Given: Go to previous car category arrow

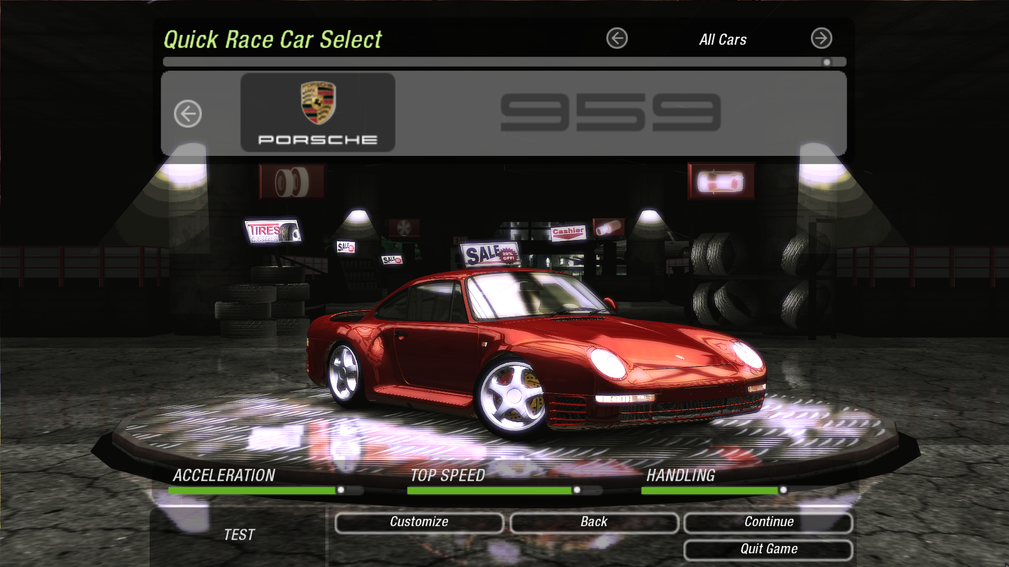Looking at the screenshot, I should click(x=617, y=38).
